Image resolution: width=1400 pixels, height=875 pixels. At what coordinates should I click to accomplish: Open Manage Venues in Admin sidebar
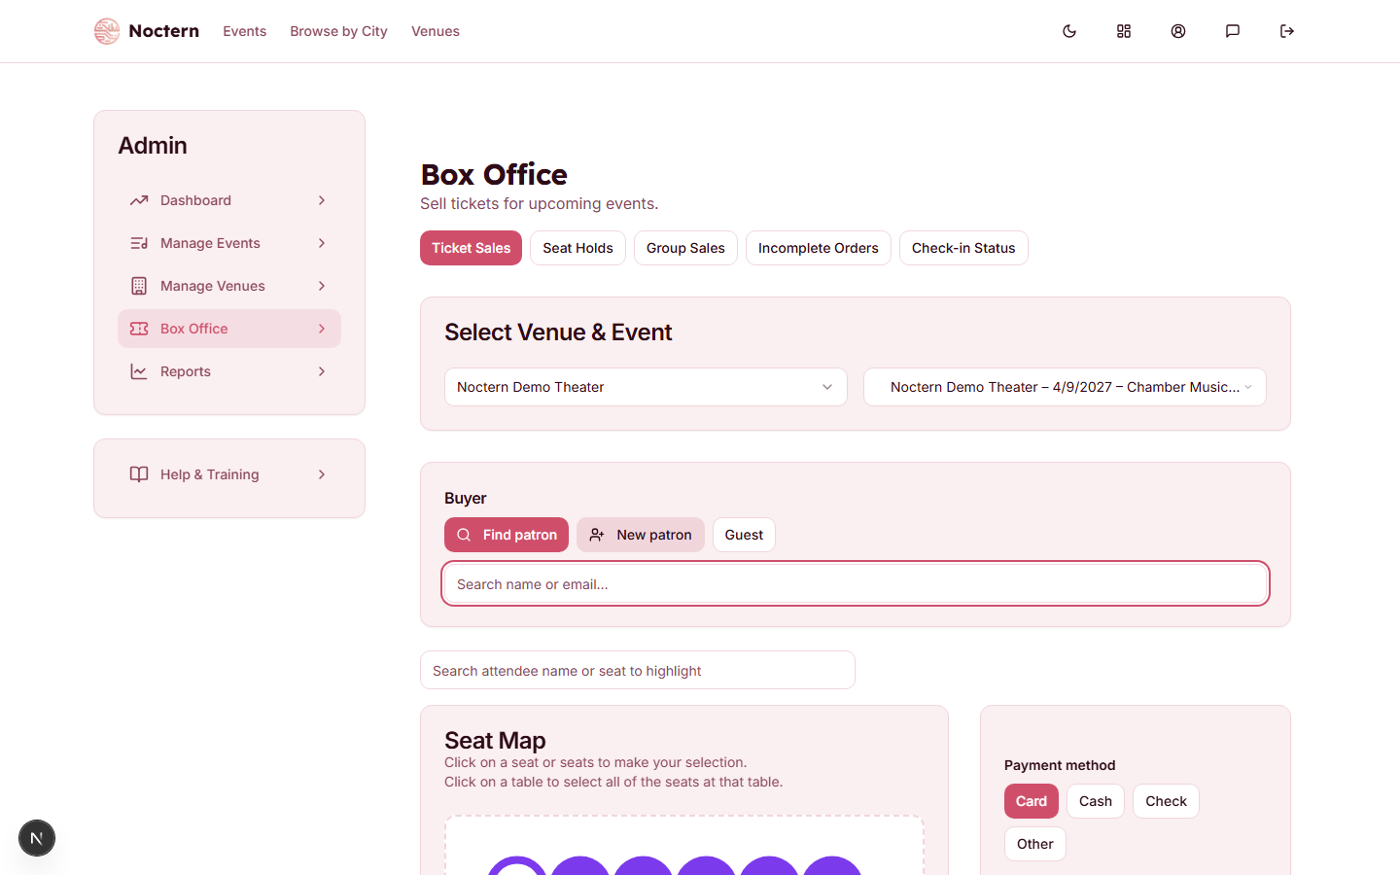(229, 286)
